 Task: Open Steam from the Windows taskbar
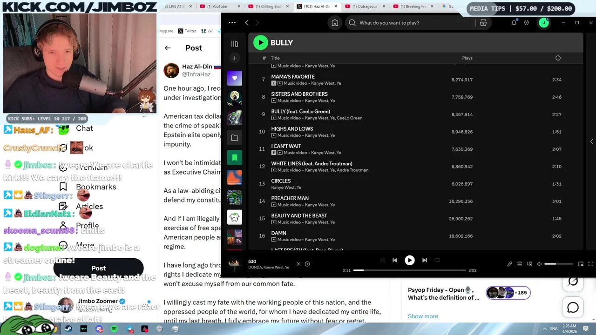click(x=68, y=329)
